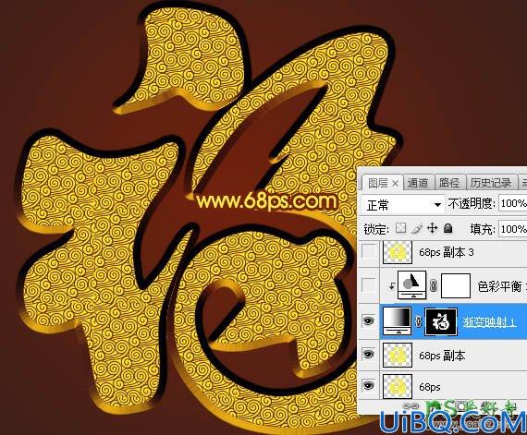Switch to the 历史记录 tab
527x435 pixels.
click(x=491, y=183)
